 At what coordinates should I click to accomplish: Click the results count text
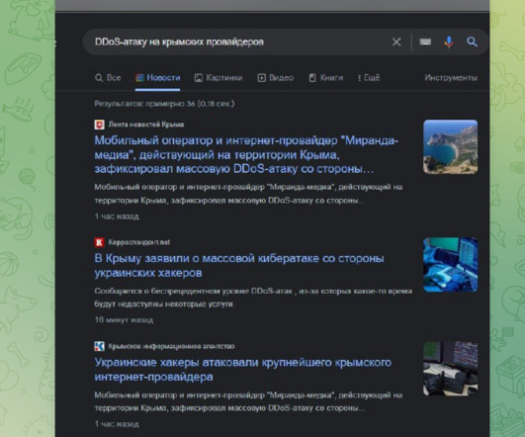[164, 104]
